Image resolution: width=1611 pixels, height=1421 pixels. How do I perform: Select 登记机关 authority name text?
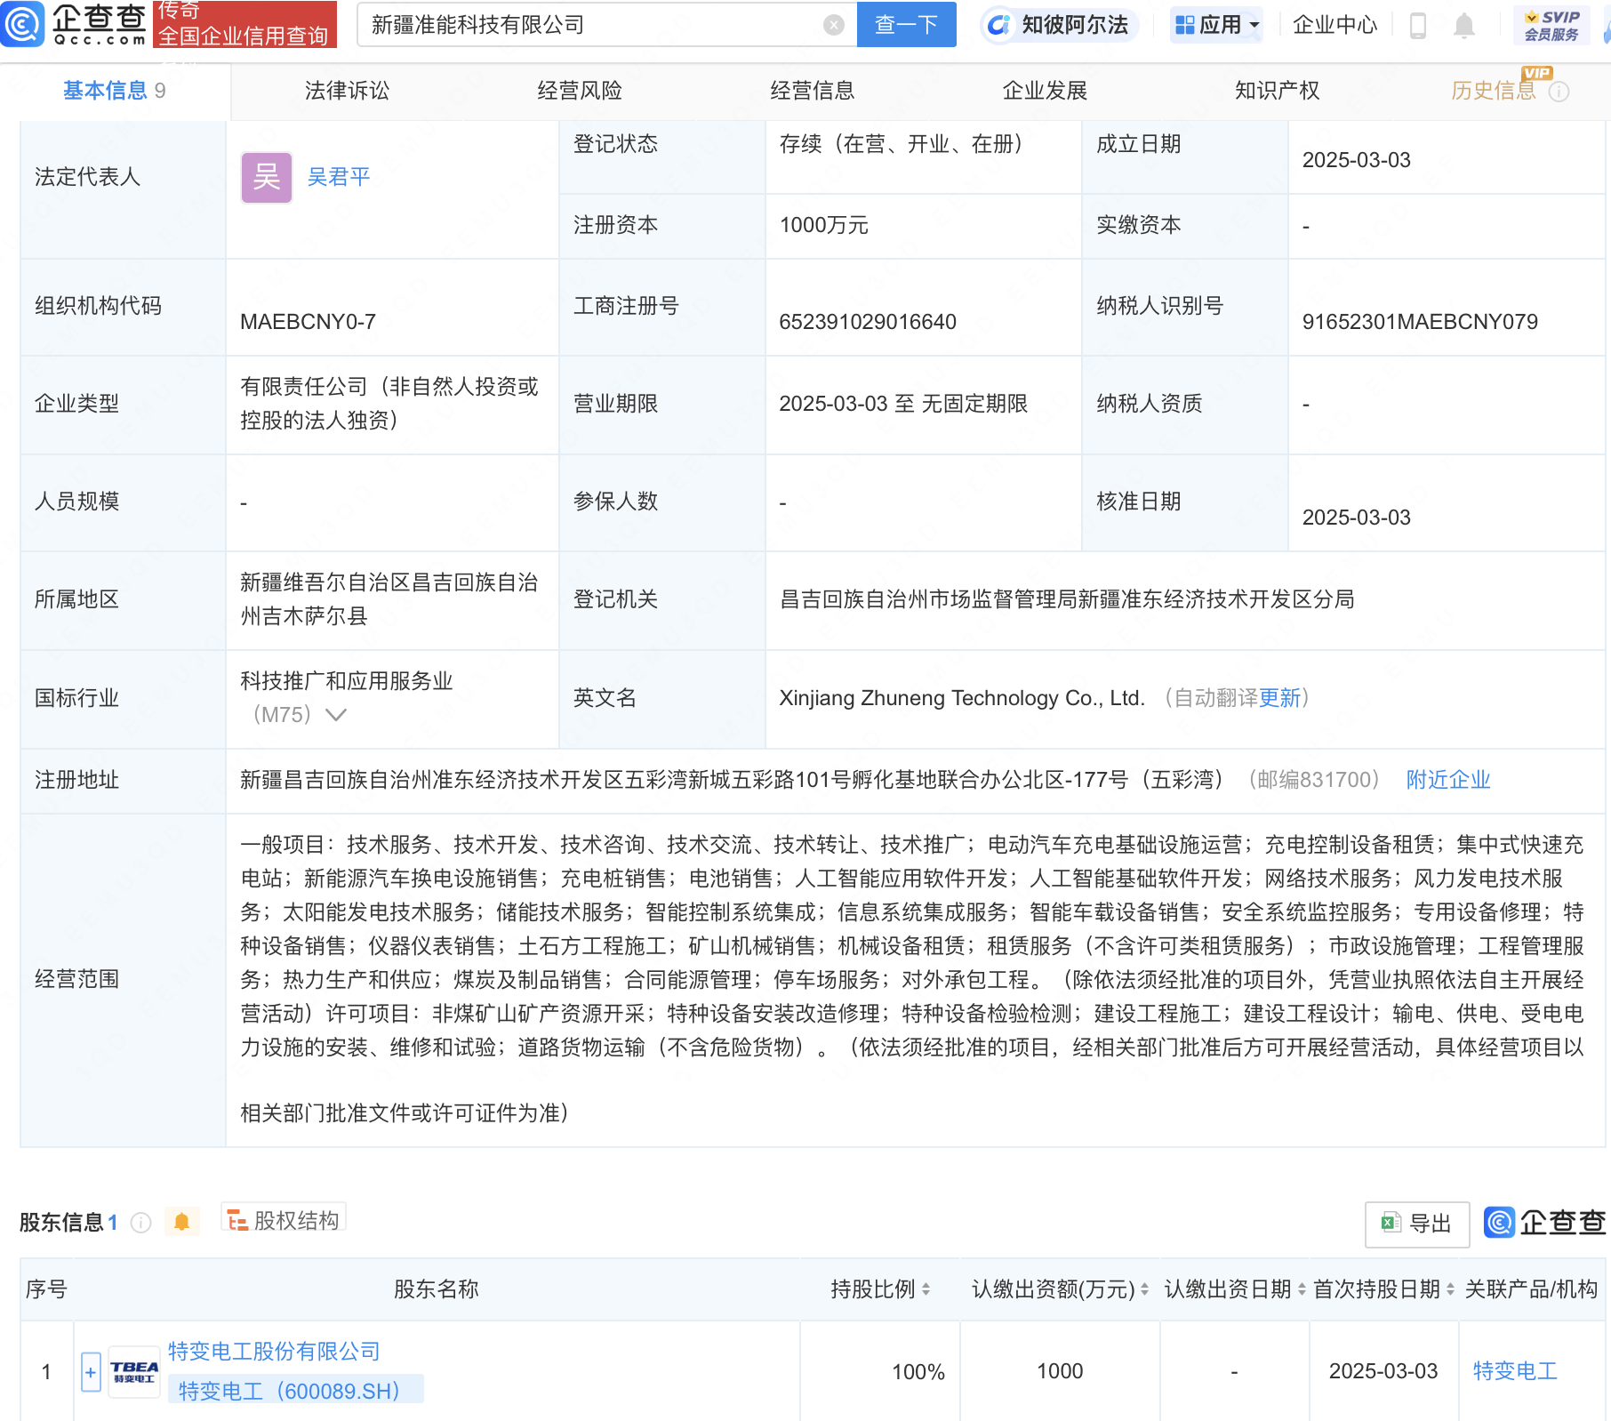[x=1067, y=599]
